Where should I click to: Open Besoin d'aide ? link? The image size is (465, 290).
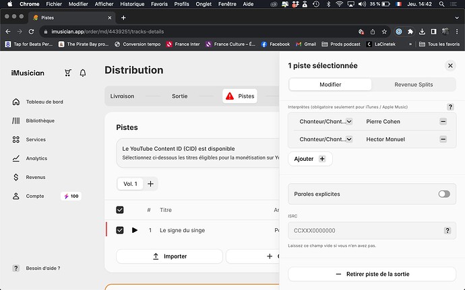tap(43, 268)
